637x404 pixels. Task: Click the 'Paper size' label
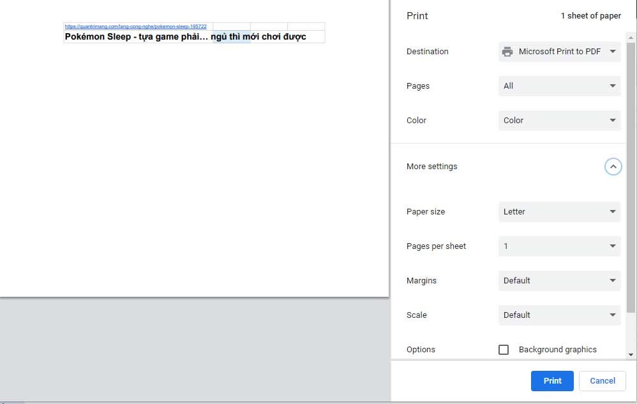coord(426,211)
